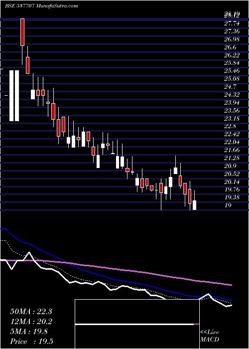Click the Price : 19.5 legend text
This screenshot has width=249, height=349.
point(31,342)
